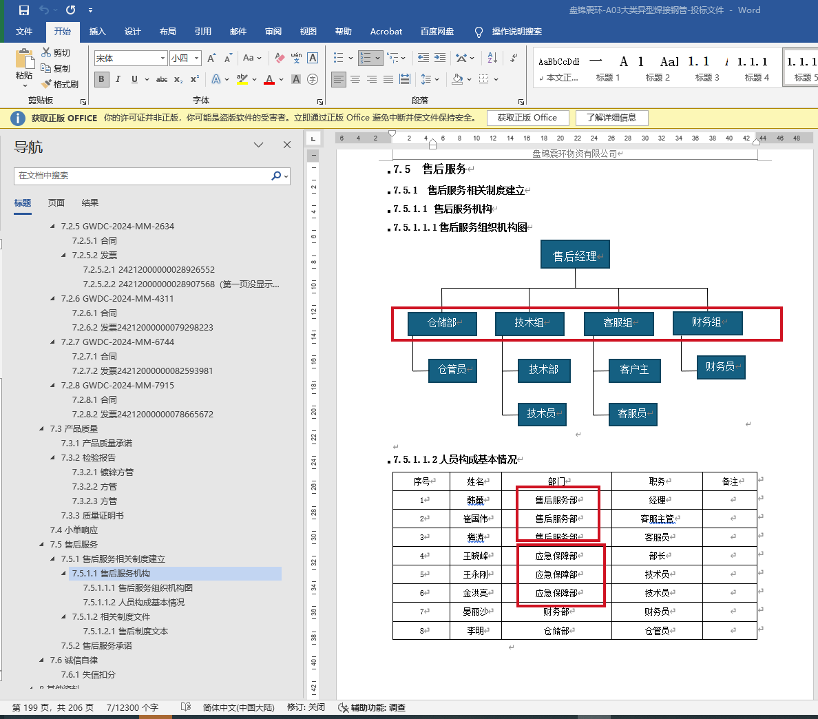Apply distributed alignment icon
The height and width of the screenshot is (719, 818).
point(405,79)
